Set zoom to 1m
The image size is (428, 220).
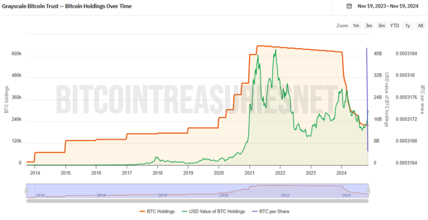click(356, 26)
